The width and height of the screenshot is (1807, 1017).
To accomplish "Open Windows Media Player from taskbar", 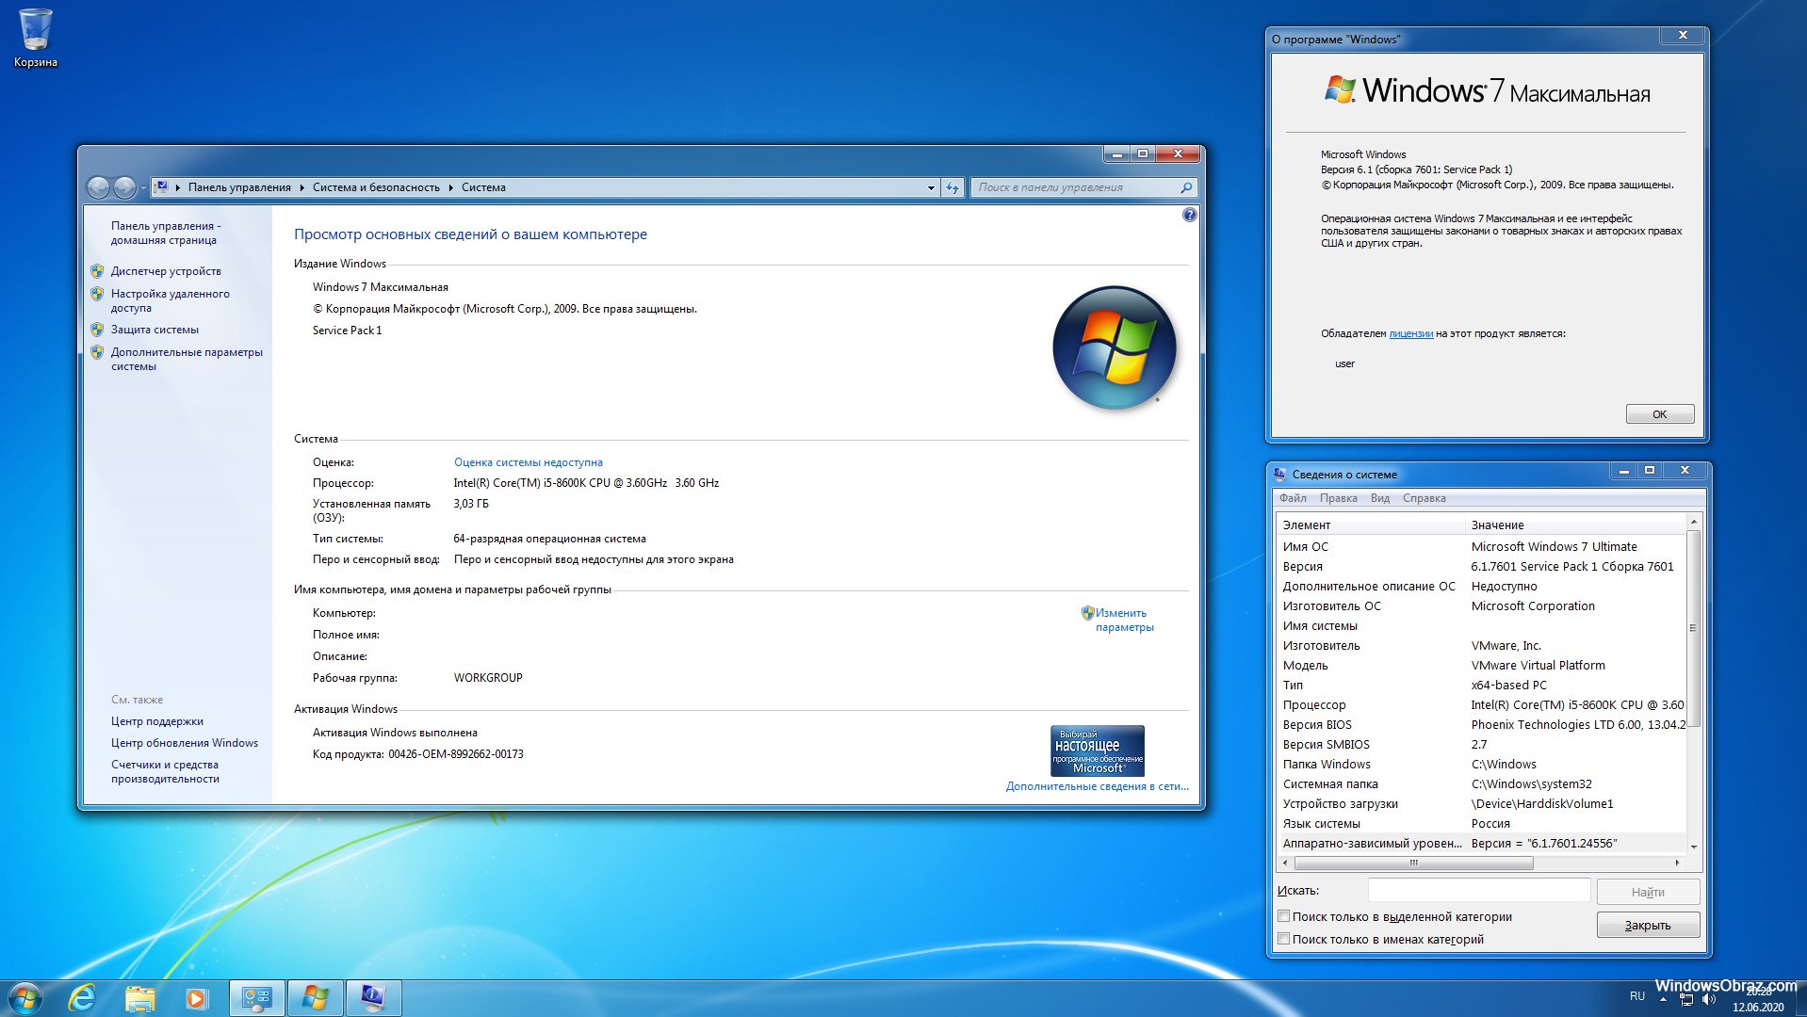I will coord(196,998).
